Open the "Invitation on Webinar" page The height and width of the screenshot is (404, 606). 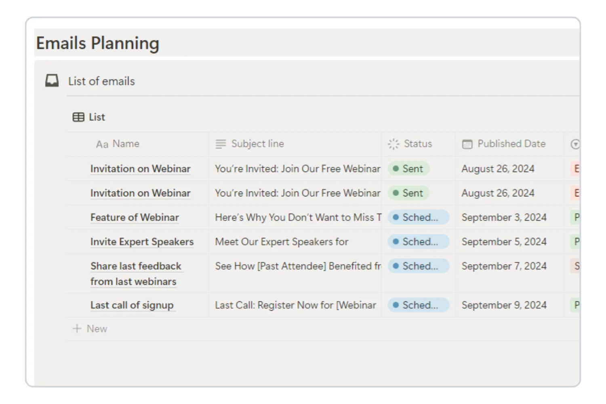pos(140,168)
